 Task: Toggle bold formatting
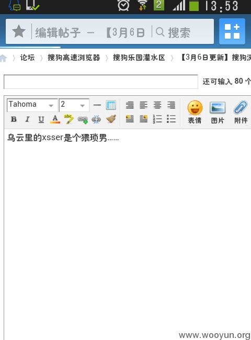pos(14,119)
